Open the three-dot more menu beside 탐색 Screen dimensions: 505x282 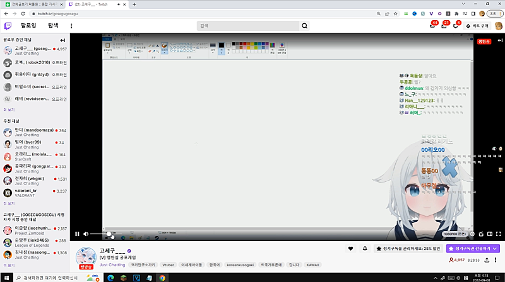[71, 26]
